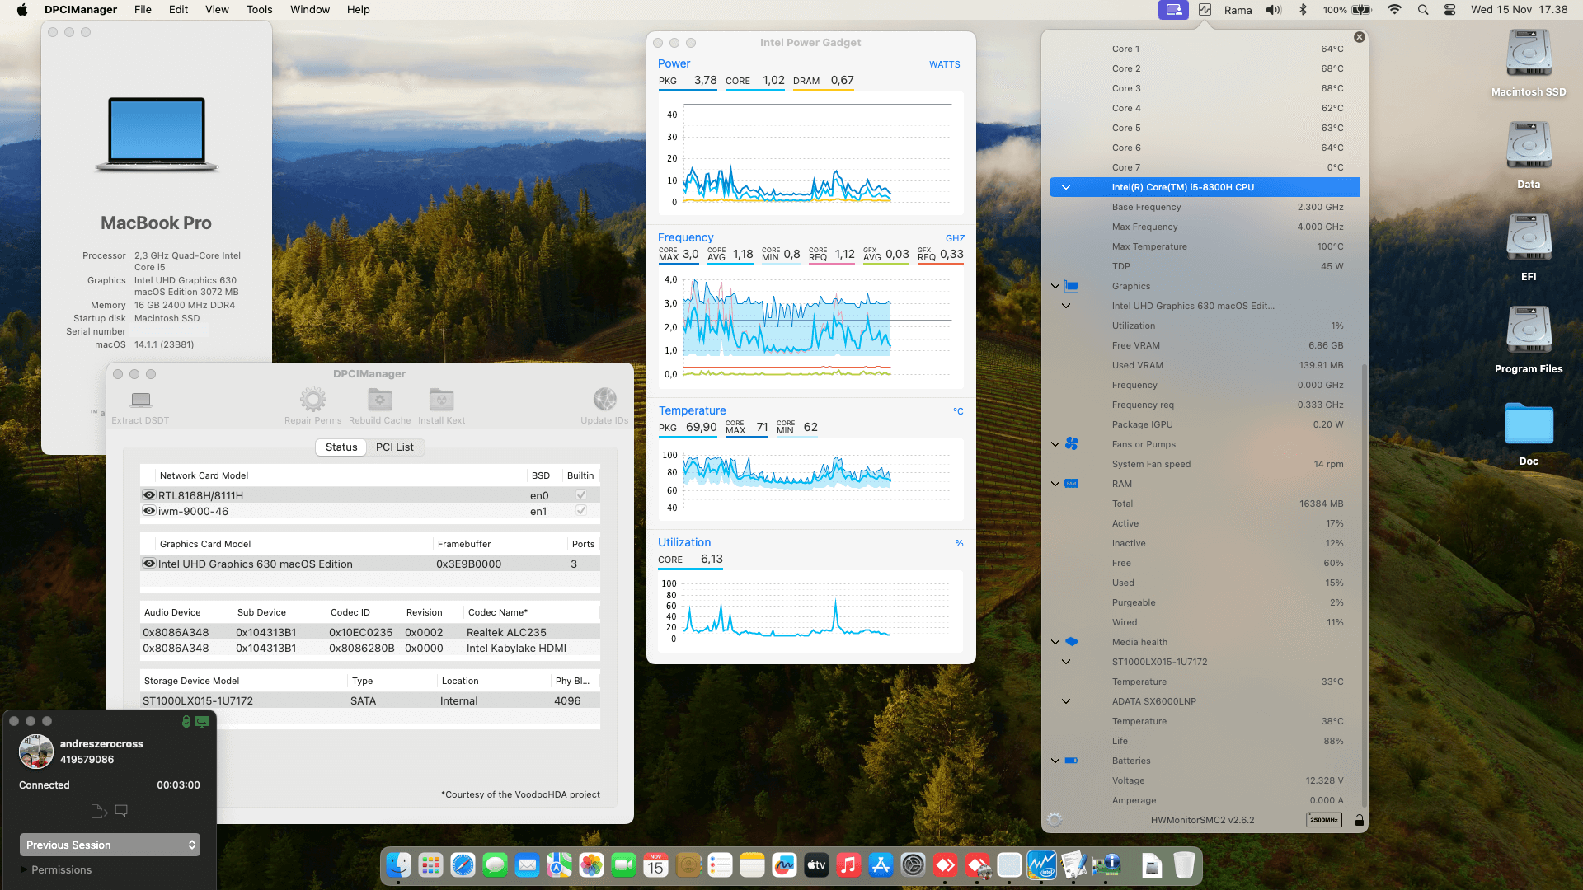The image size is (1583, 890).
Task: Open the Trash in the Dock
Action: 1184,864
